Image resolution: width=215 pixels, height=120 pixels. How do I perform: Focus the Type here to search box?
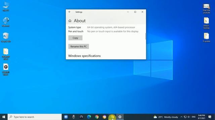tap(35, 117)
